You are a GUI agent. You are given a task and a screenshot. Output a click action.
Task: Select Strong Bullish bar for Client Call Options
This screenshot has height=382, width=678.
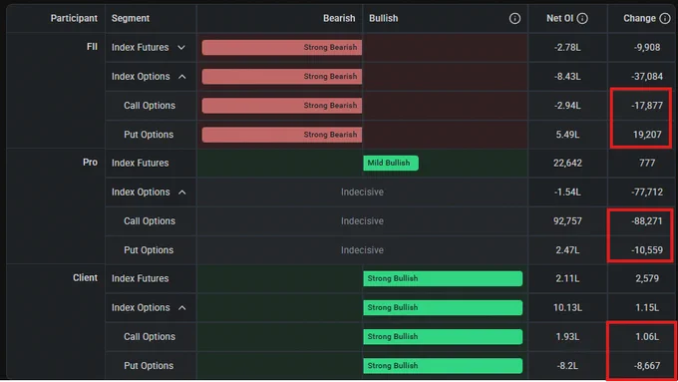(x=443, y=336)
